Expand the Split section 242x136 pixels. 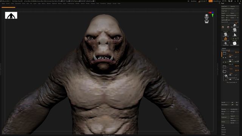pos(223,125)
